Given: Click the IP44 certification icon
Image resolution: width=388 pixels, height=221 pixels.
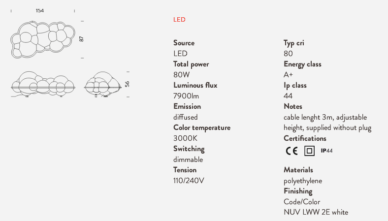Looking at the screenshot, I should tap(326, 151).
